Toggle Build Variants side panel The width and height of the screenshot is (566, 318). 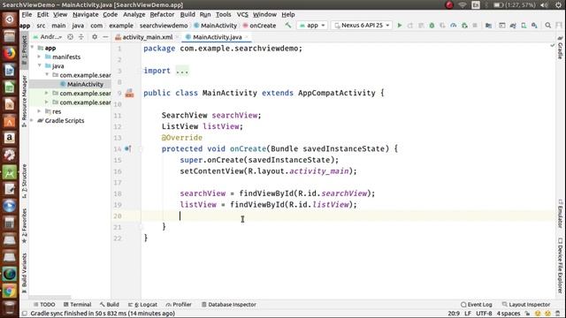24,273
